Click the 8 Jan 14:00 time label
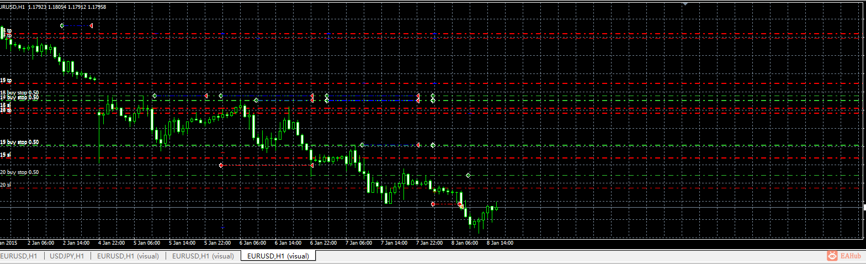 pos(500,243)
